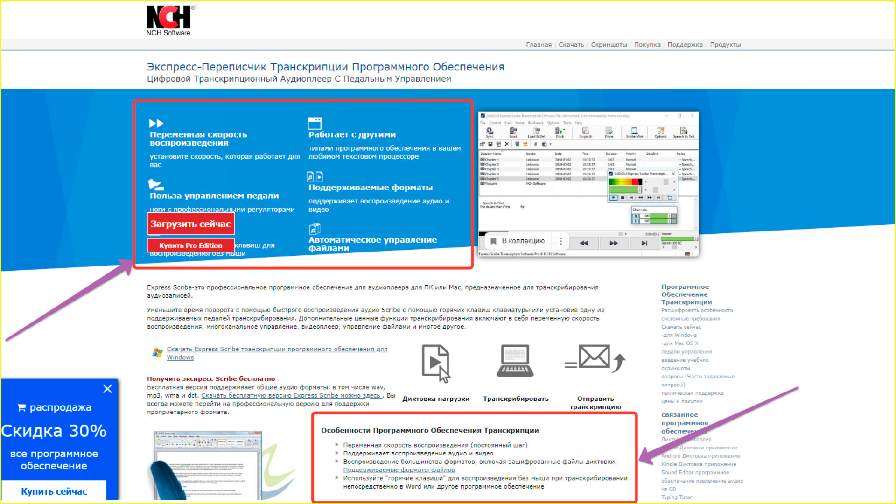Open the Typing Tutor sidebar link
The width and height of the screenshot is (896, 504).
coord(677,497)
